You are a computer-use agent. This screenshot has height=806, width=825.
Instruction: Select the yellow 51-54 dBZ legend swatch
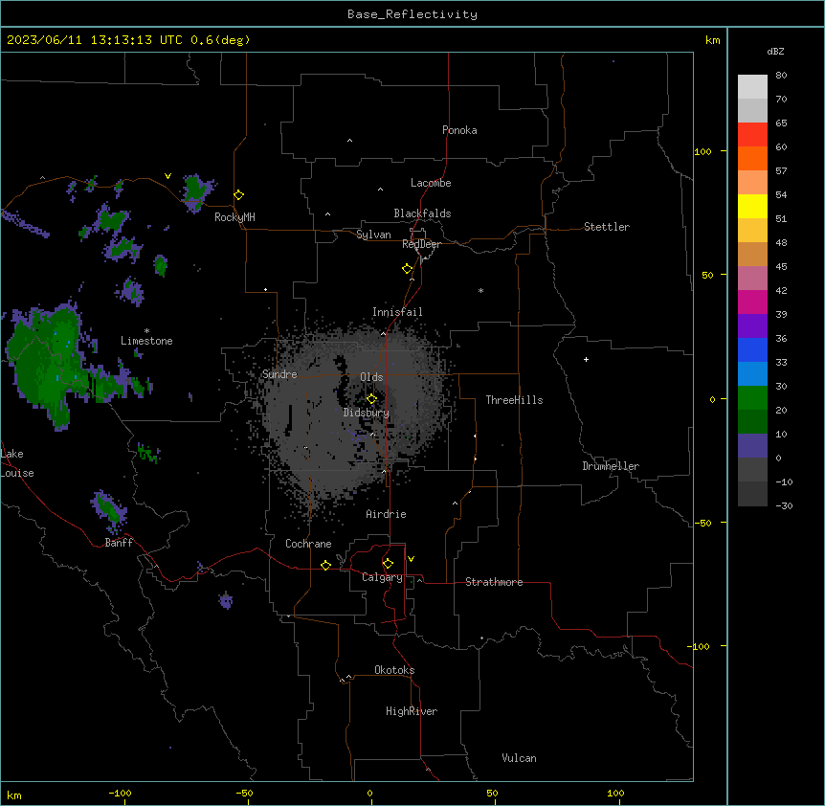coord(752,206)
